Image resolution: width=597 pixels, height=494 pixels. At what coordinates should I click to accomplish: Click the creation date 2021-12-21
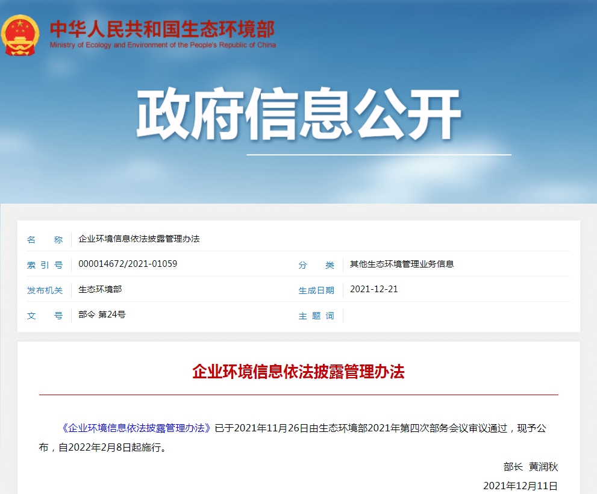click(x=374, y=289)
